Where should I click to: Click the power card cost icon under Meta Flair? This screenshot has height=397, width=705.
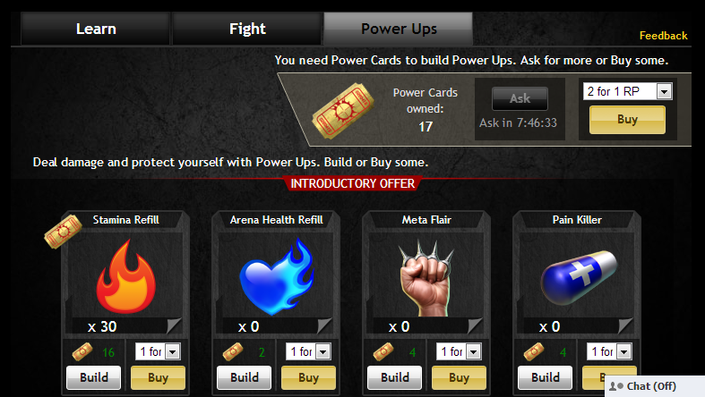[x=383, y=352]
